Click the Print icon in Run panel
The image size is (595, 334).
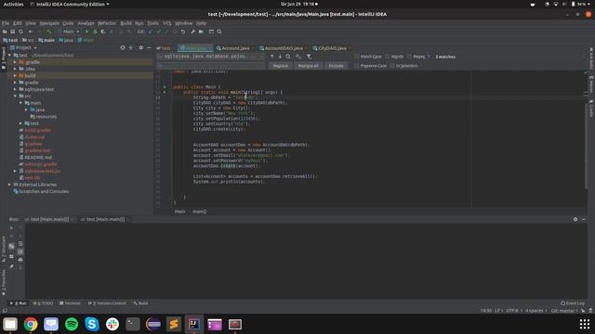click(x=20, y=260)
